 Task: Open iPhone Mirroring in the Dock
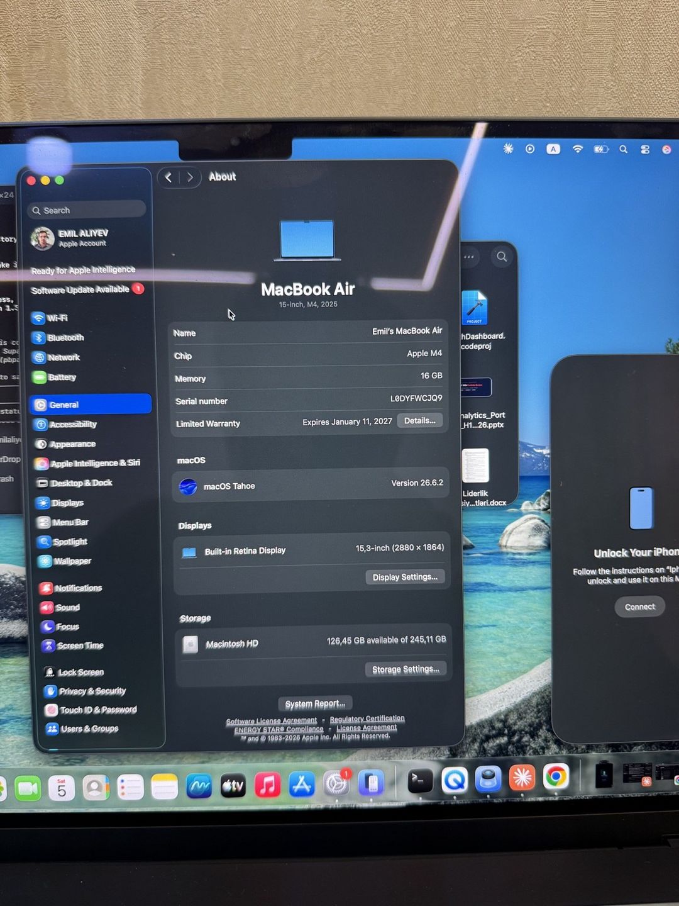(372, 783)
